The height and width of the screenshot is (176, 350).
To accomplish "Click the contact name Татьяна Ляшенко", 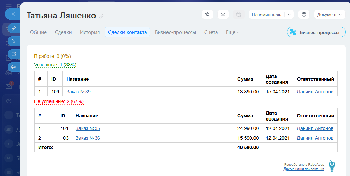I will point(61,16).
